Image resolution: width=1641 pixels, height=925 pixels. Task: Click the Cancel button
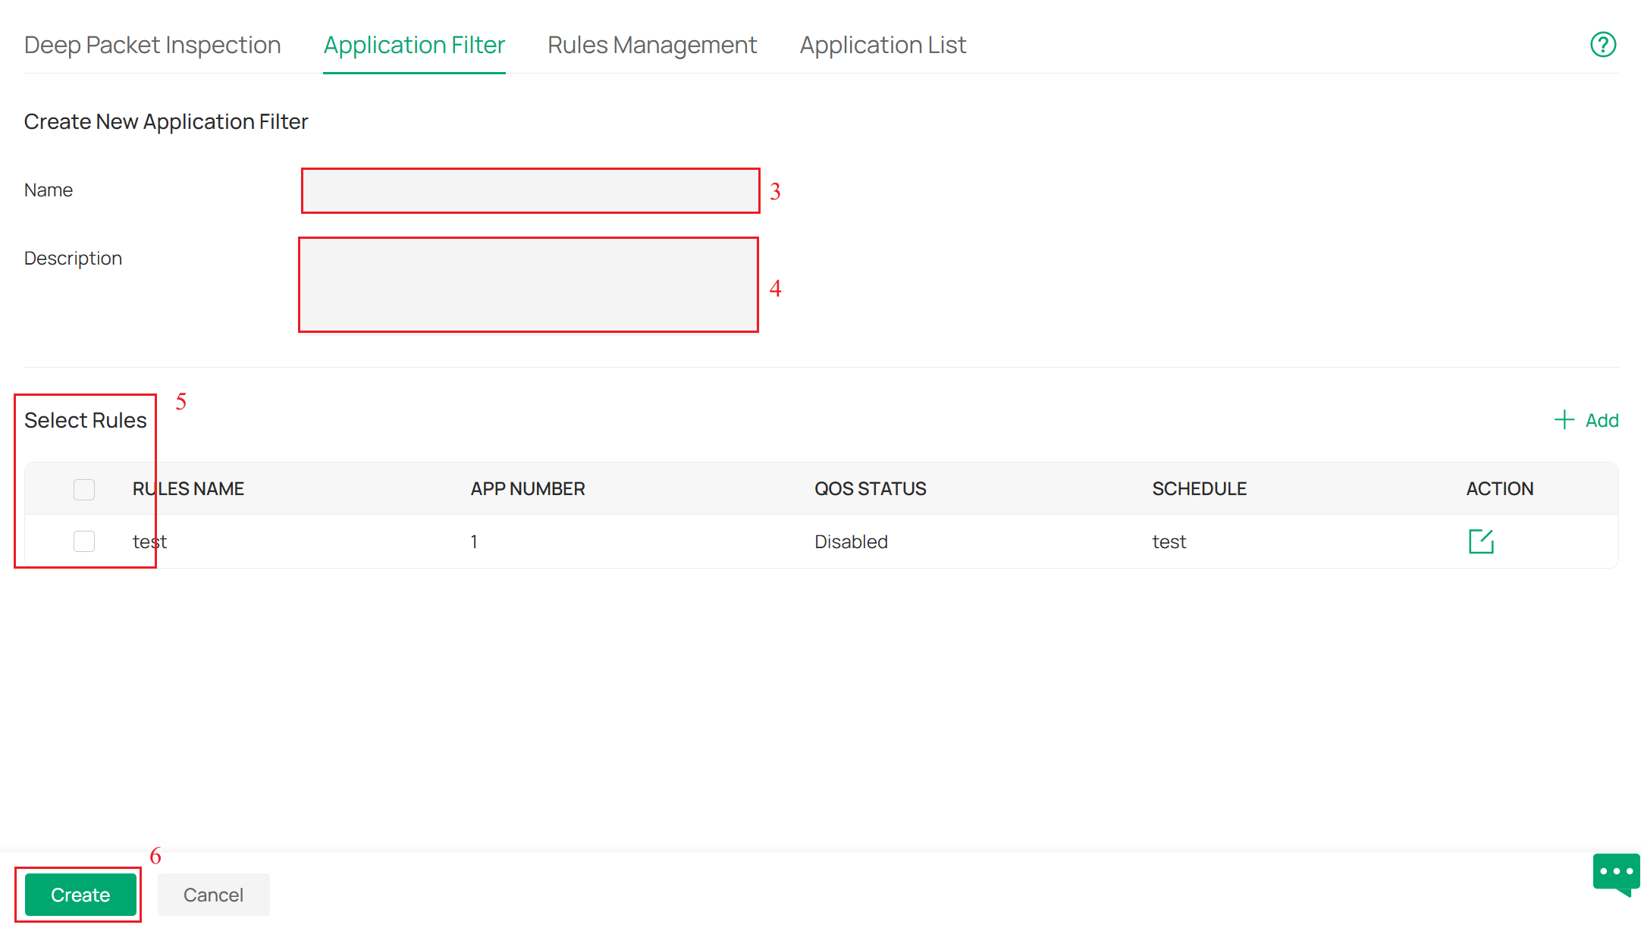[213, 894]
